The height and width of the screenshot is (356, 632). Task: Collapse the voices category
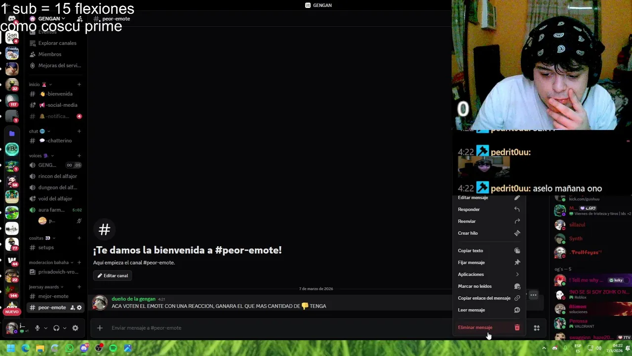[x=41, y=156]
